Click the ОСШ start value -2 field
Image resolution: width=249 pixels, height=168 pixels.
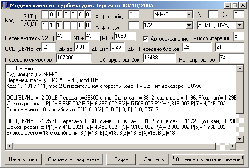pyautogui.click(x=48, y=47)
